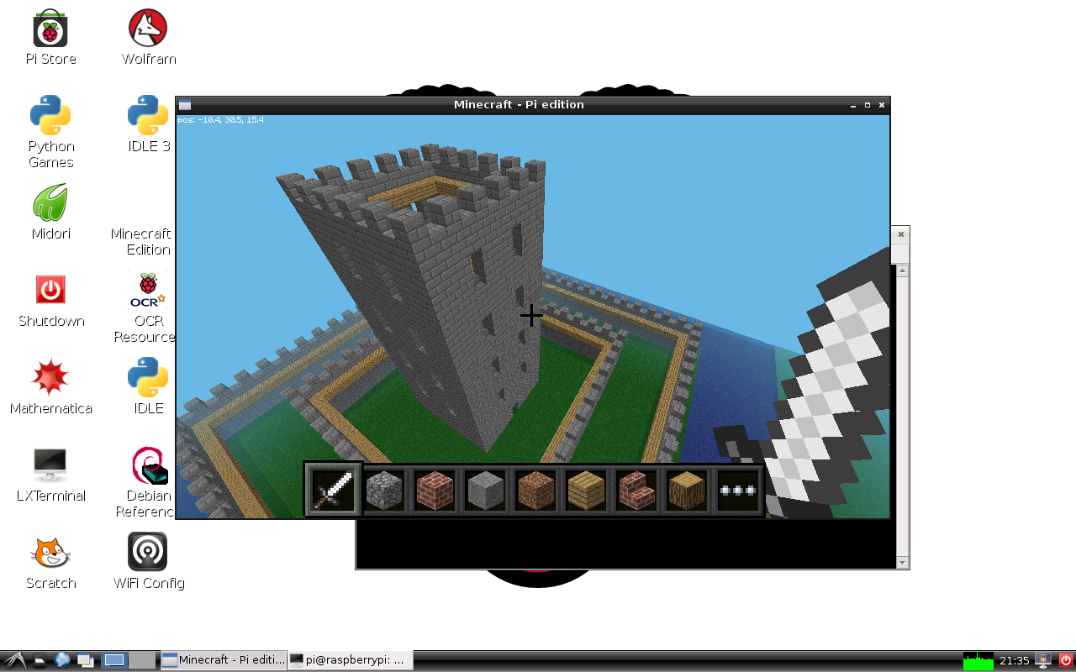
Task: Click the terminal window's scrollbar up arrow
Action: click(903, 270)
